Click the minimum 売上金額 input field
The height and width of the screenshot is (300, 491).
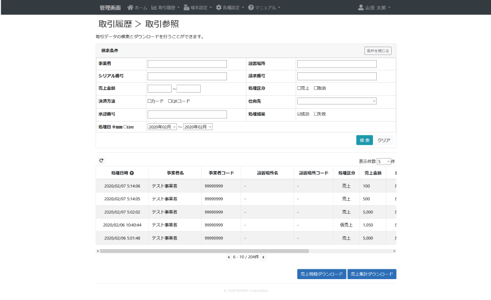pyautogui.click(x=159, y=88)
